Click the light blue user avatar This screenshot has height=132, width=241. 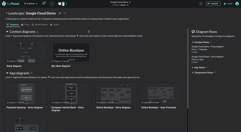point(63,4)
